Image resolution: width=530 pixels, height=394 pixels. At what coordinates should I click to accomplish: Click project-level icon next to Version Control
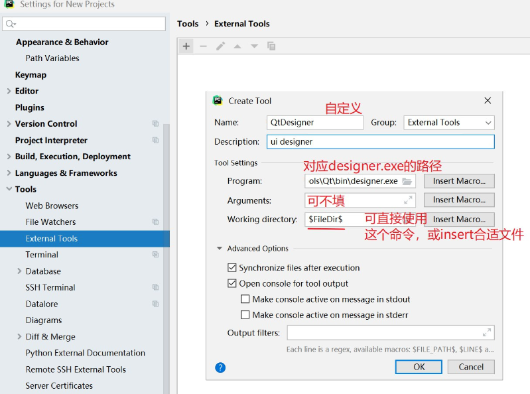pos(155,123)
